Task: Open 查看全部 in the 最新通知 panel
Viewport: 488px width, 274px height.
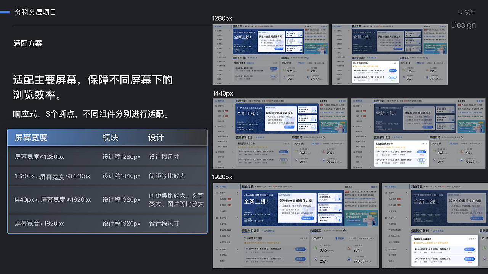Action: pyautogui.click(x=374, y=187)
